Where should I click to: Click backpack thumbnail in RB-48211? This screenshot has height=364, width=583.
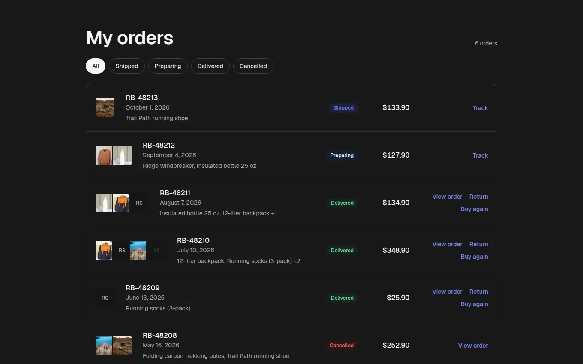tap(121, 203)
